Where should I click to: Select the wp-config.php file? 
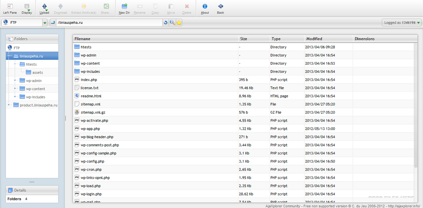tap(243, 161)
